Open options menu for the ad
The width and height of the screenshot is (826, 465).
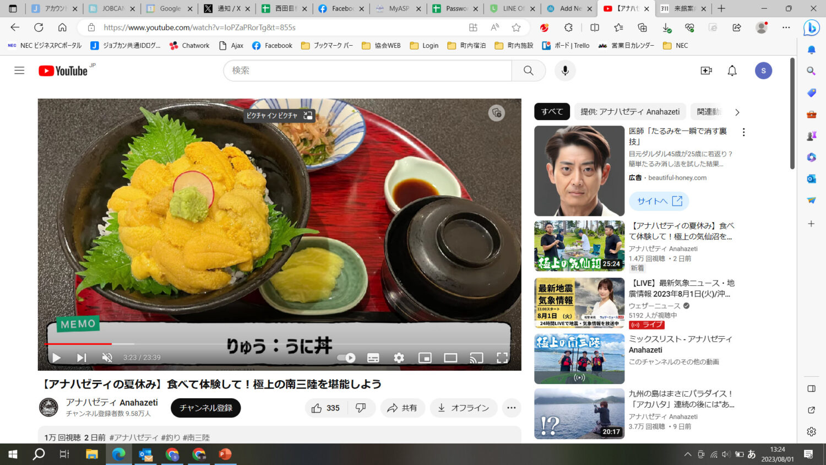[x=743, y=132]
